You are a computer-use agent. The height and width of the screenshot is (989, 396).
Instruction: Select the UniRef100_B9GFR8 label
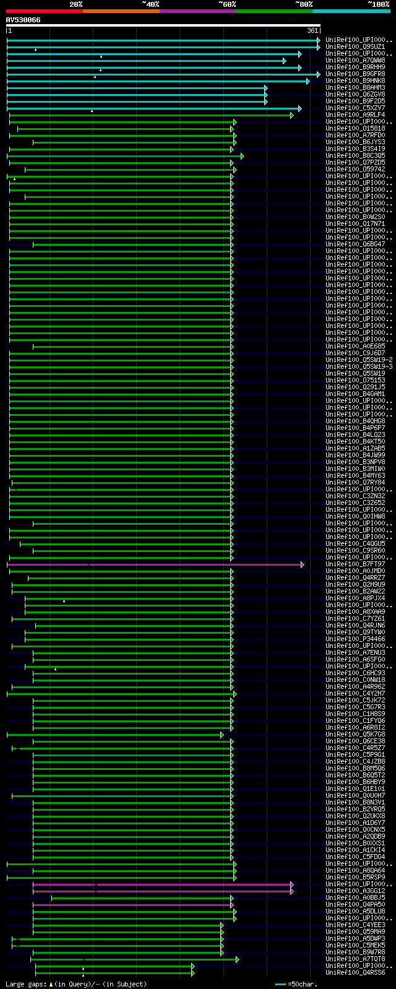[355, 74]
